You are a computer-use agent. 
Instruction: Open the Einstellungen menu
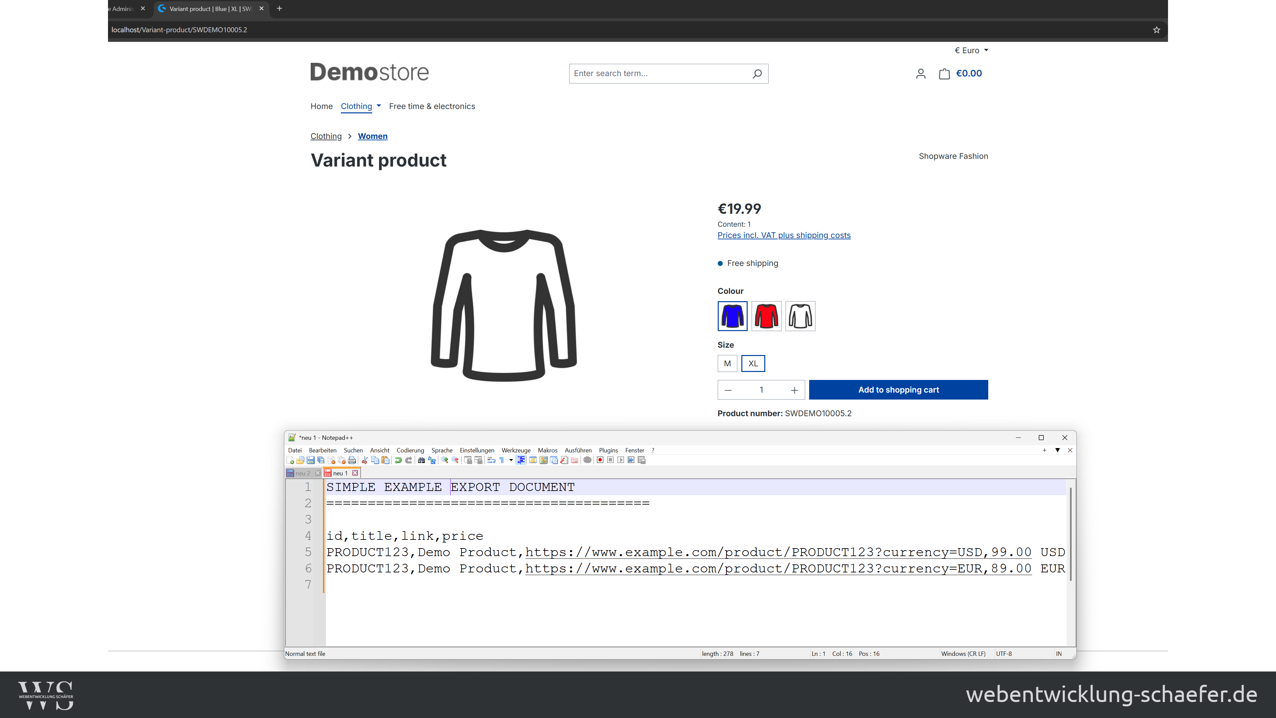(x=477, y=450)
